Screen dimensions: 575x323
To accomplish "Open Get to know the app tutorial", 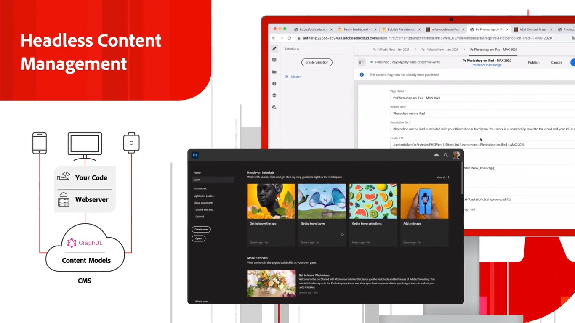I will (271, 214).
